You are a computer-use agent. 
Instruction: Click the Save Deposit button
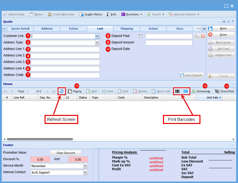pos(191,75)
